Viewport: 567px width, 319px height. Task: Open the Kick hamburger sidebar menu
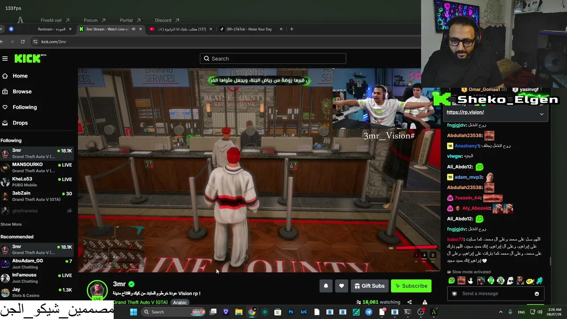coord(5,58)
